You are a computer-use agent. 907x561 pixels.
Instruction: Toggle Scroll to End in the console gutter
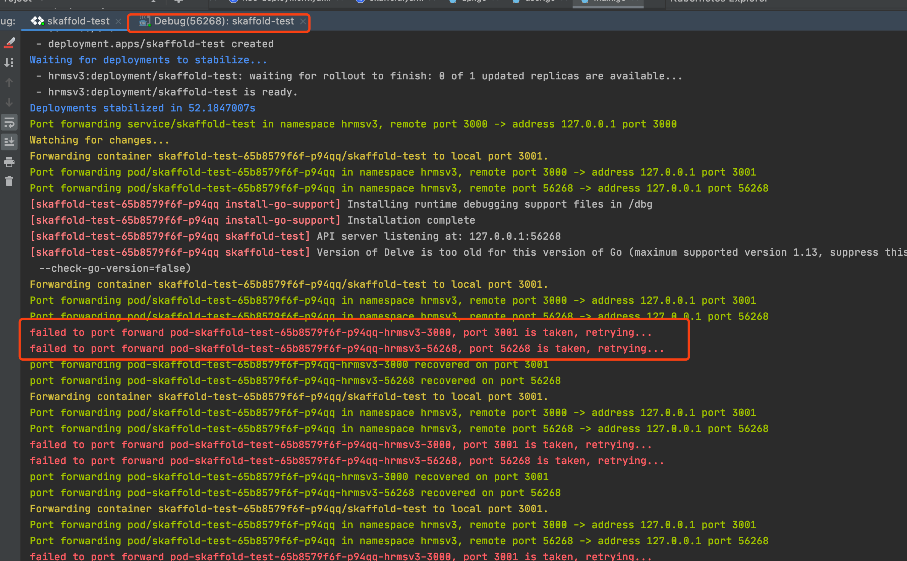coord(9,142)
